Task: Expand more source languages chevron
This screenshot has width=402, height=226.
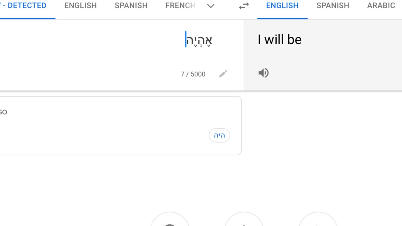Action: 211,6
